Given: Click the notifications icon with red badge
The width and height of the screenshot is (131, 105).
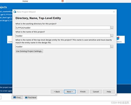Looking at the screenshot, I should [118, 38].
